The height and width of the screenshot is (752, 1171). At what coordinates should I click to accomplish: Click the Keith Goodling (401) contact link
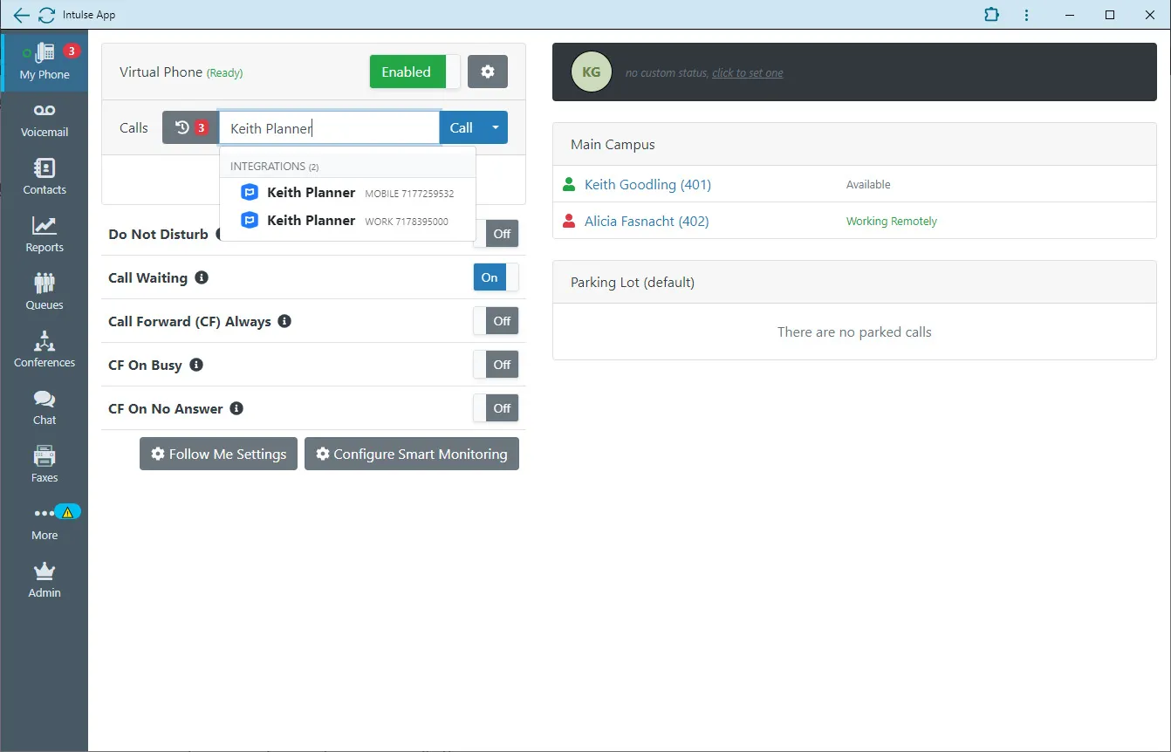[648, 184]
